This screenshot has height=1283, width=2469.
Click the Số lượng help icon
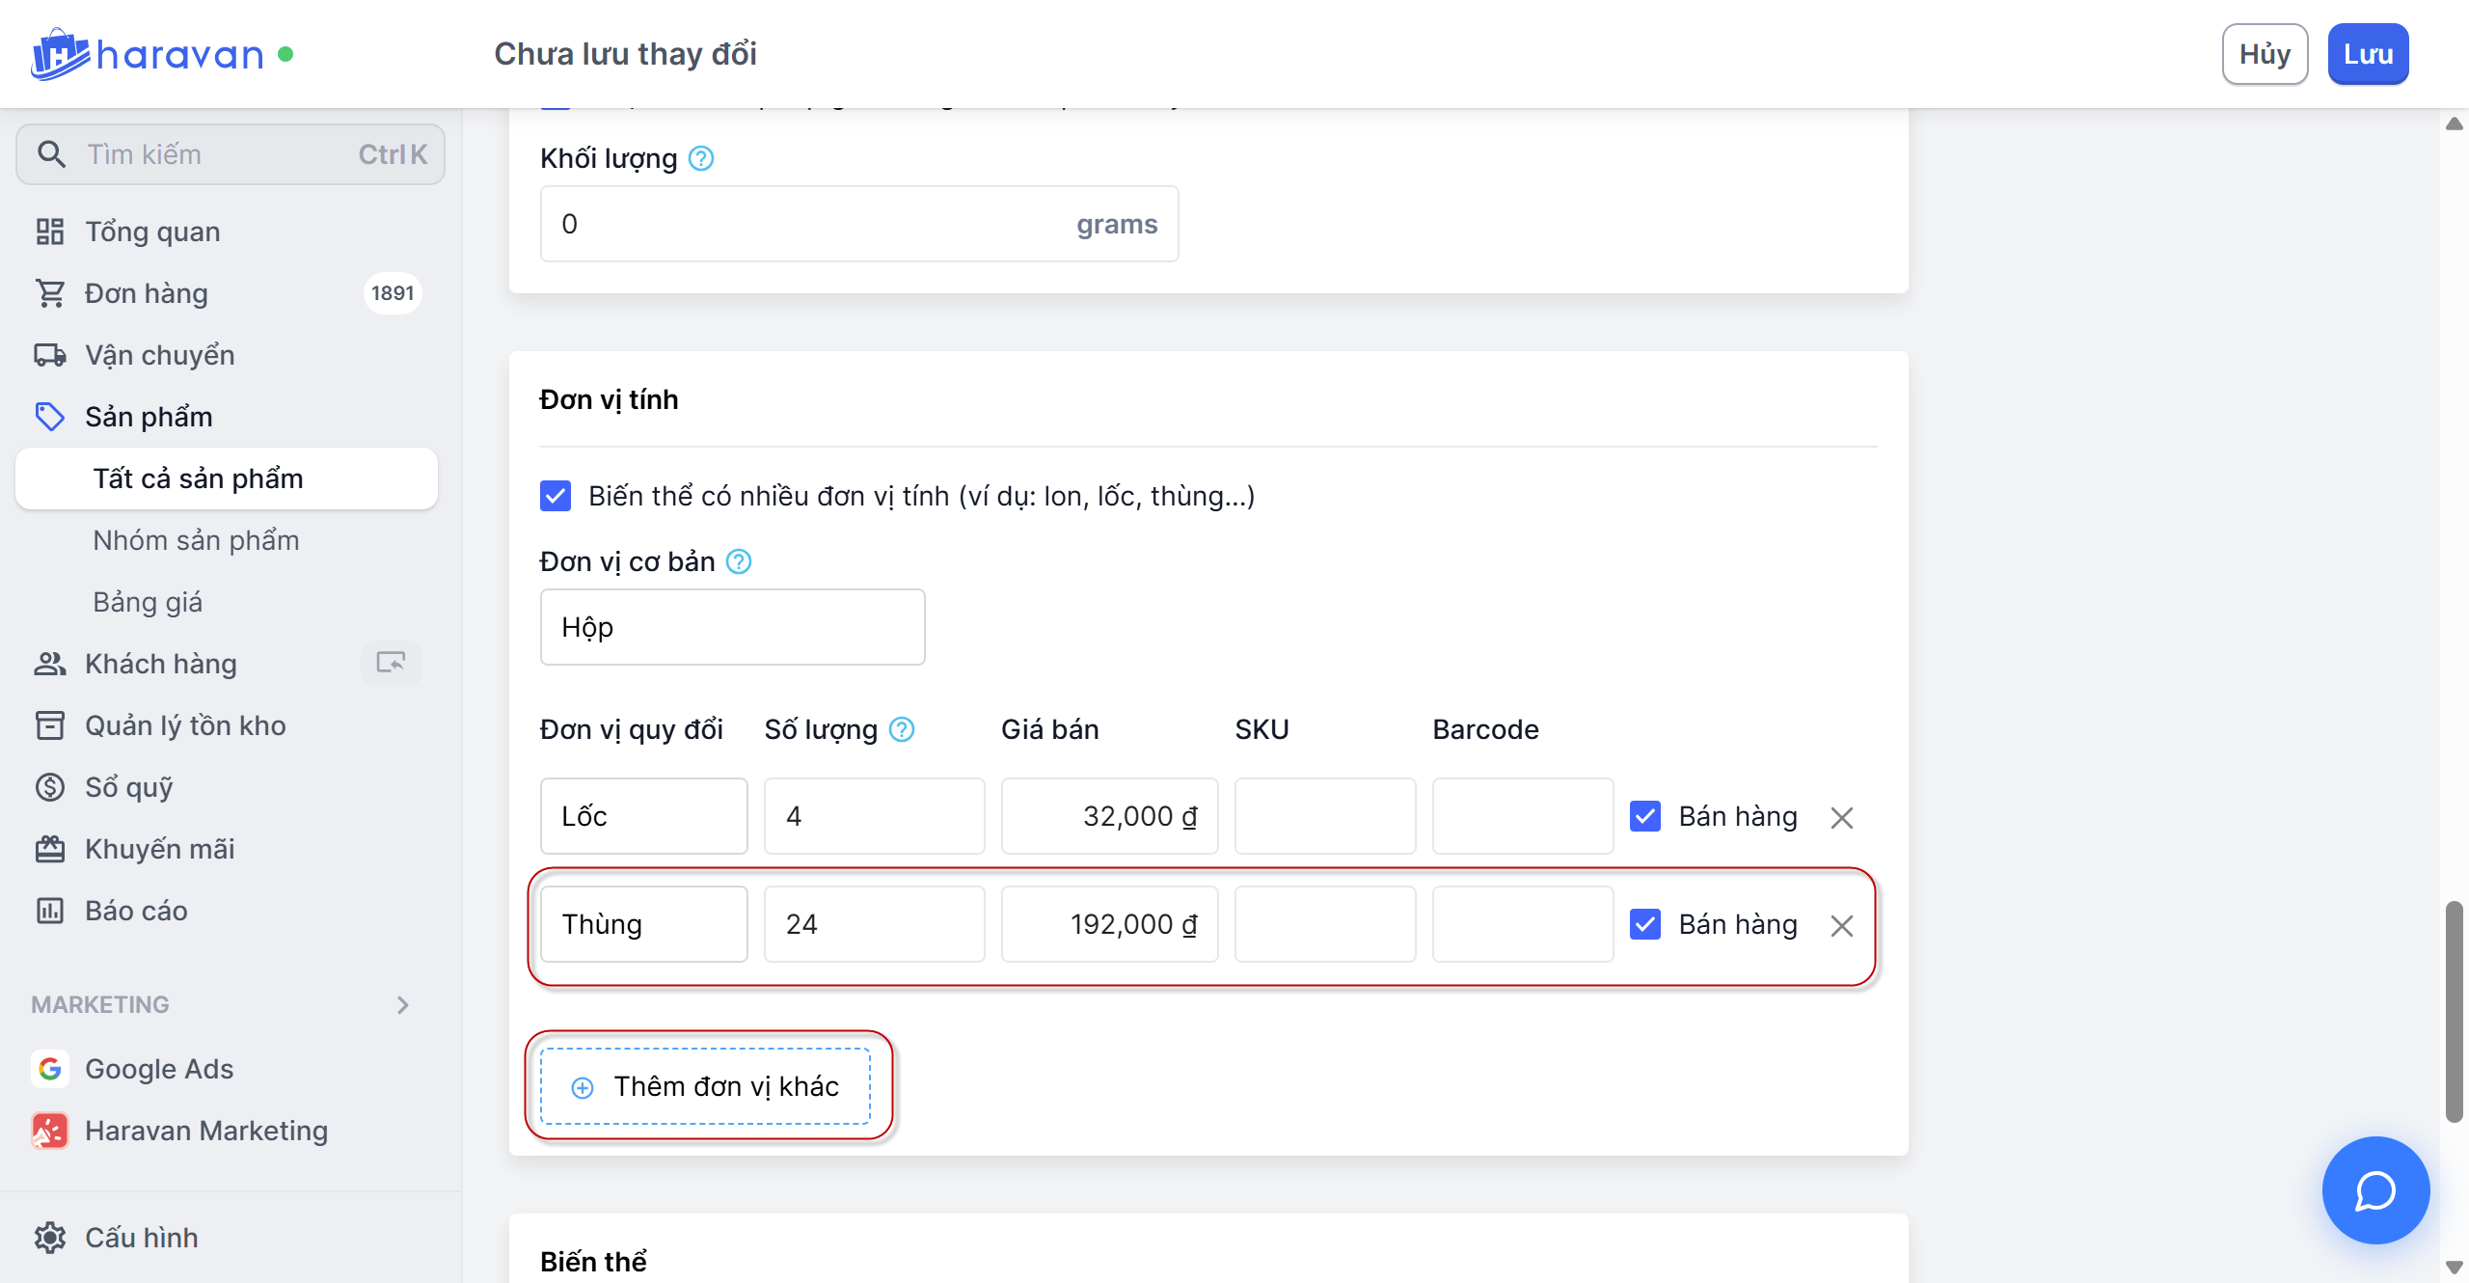902,729
